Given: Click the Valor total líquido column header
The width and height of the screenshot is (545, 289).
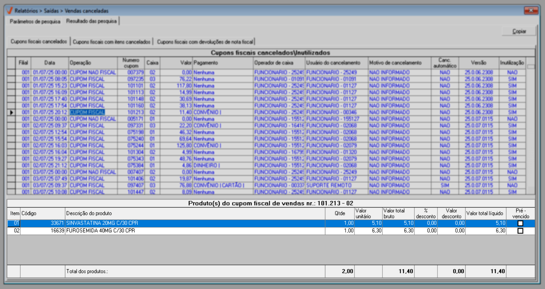Looking at the screenshot, I should (485, 213).
